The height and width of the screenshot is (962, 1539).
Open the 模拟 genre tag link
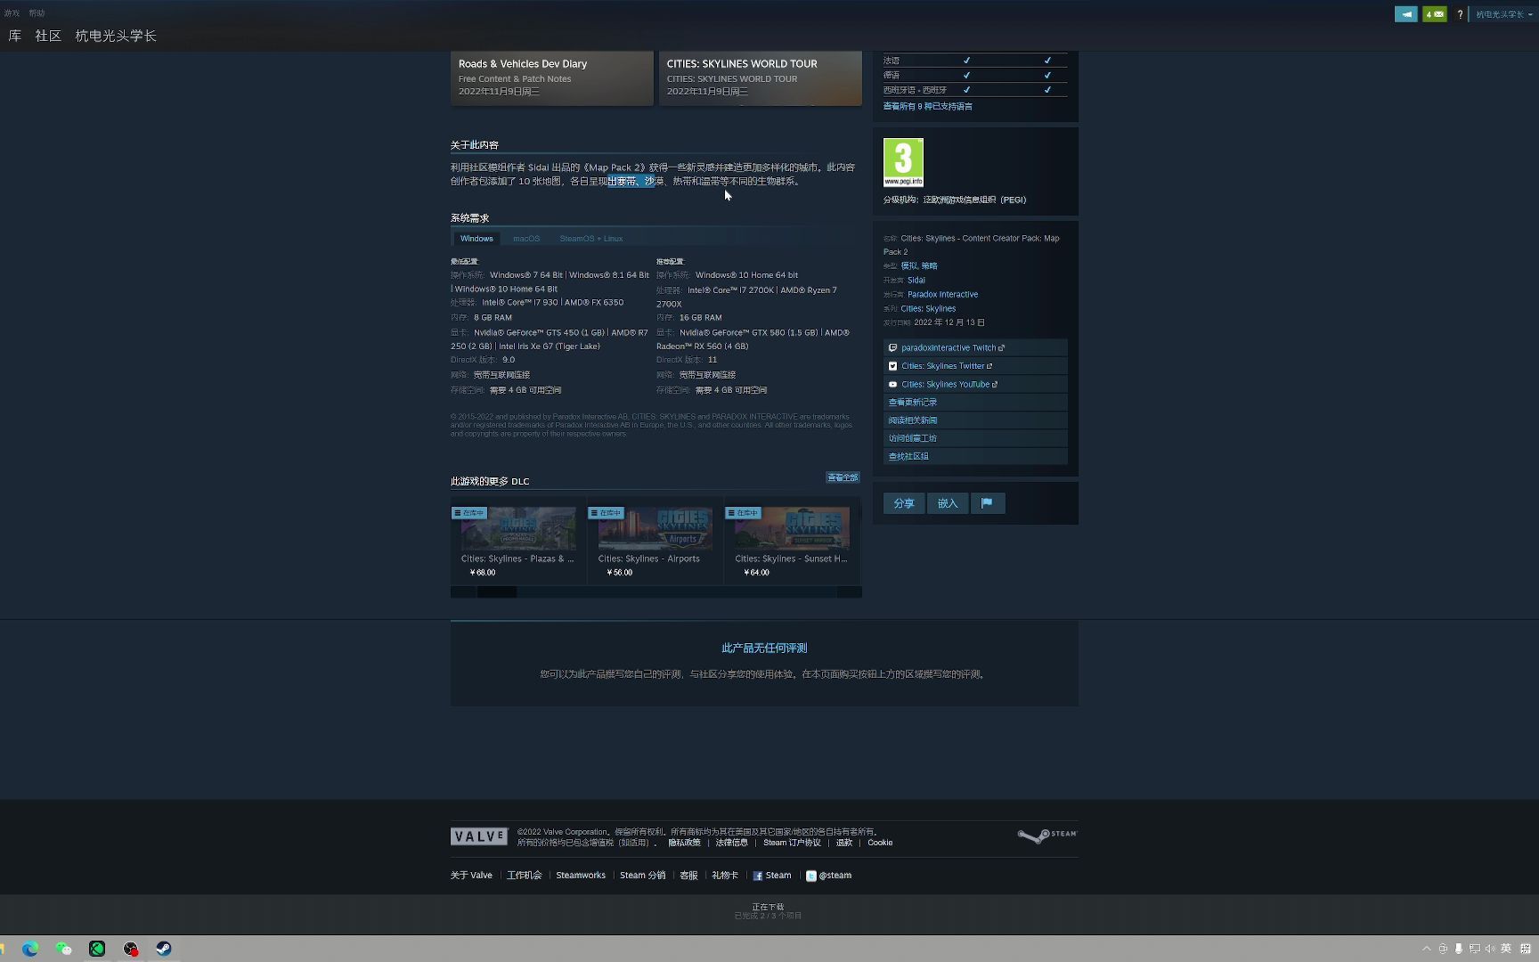pos(908,265)
